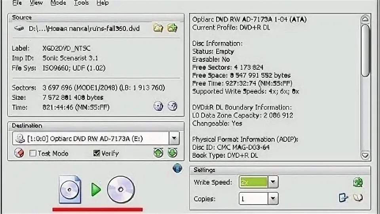Click the label value XGD2DVD_NTSC
The image size is (380, 214).
click(x=66, y=48)
